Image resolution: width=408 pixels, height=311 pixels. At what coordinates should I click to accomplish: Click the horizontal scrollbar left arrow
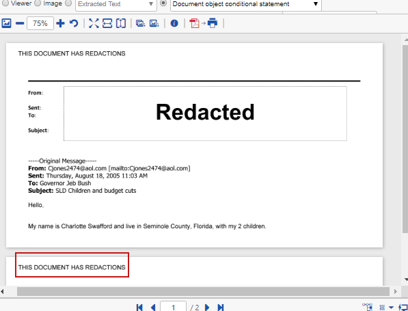[x=2, y=291]
